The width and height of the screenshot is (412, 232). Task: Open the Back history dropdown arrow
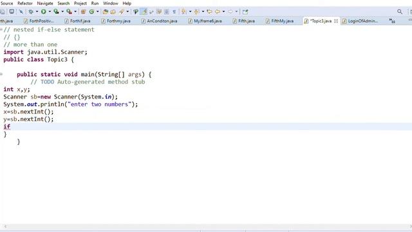click(223, 12)
